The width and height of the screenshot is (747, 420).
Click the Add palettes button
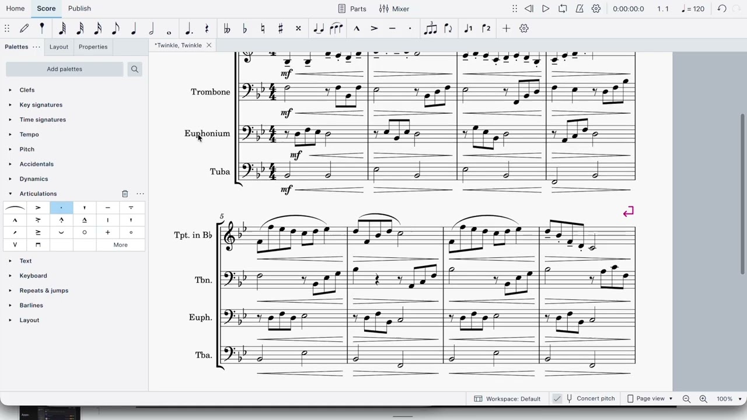pyautogui.click(x=65, y=69)
